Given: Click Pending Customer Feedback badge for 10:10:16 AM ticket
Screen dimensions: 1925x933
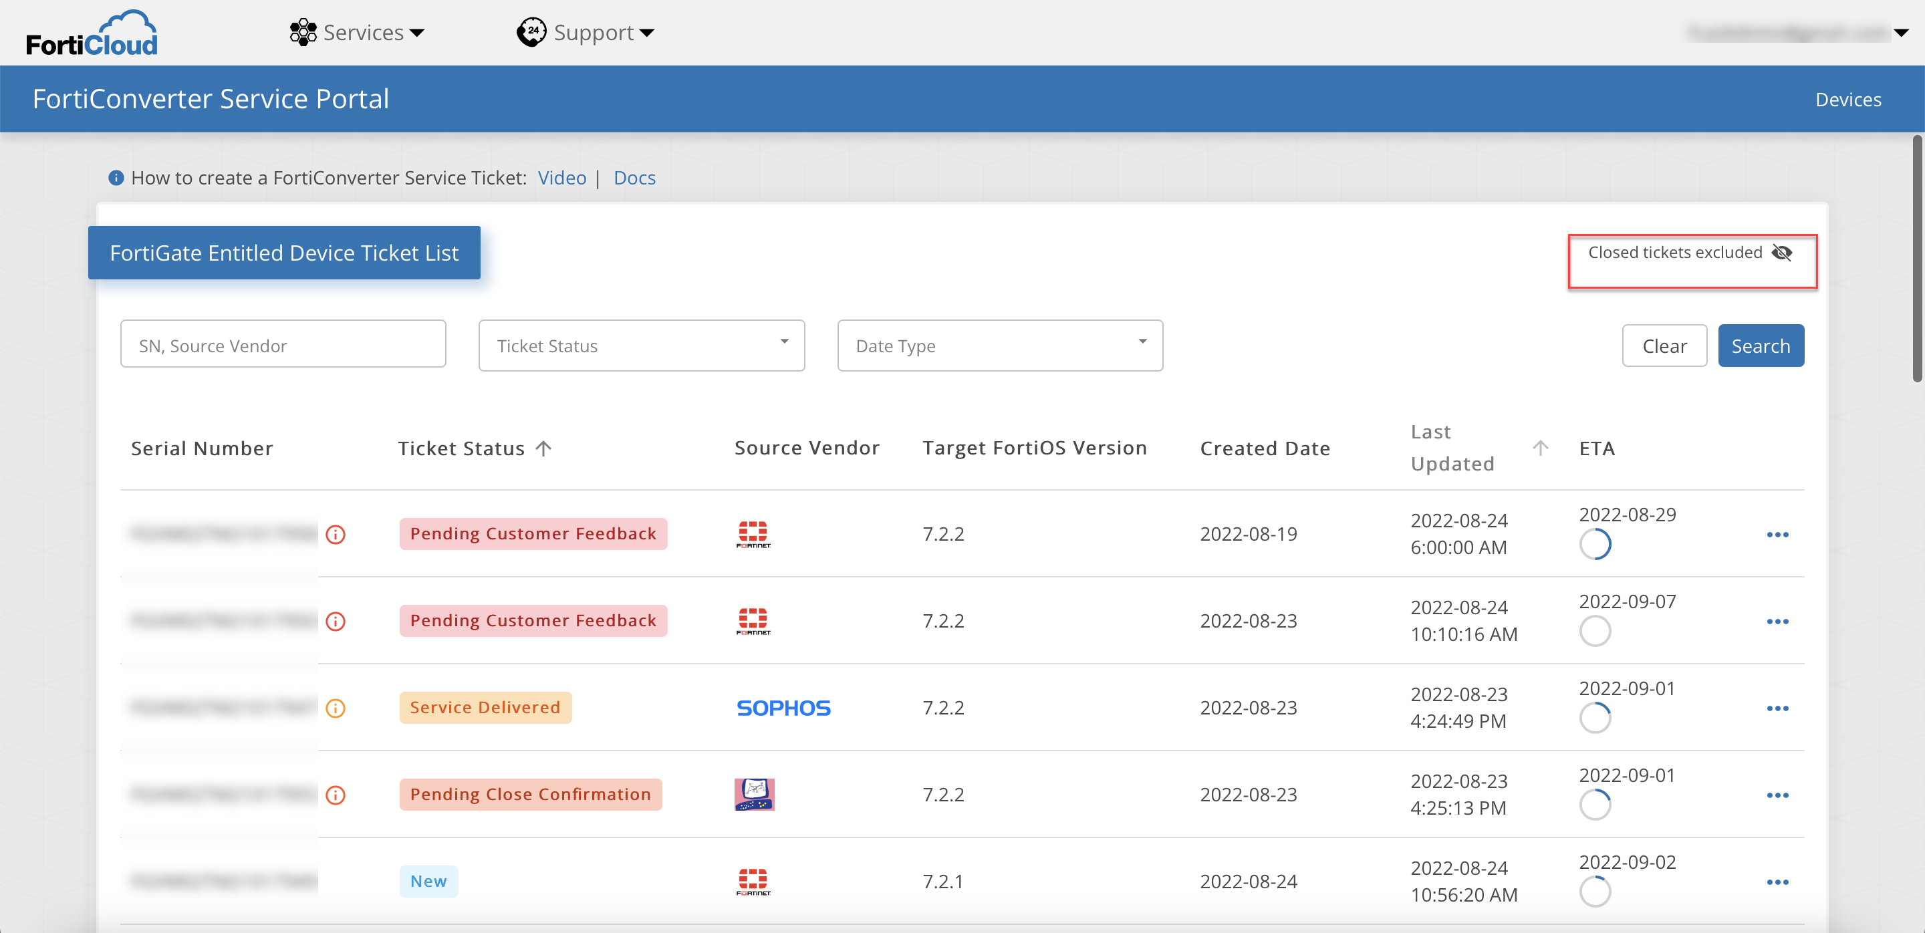Looking at the screenshot, I should click(533, 621).
